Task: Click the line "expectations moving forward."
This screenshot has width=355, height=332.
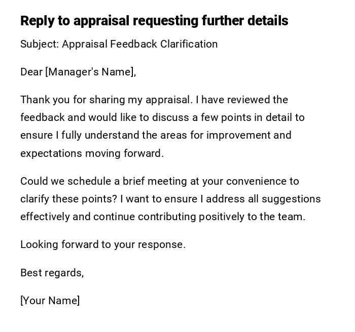Action: click(92, 153)
